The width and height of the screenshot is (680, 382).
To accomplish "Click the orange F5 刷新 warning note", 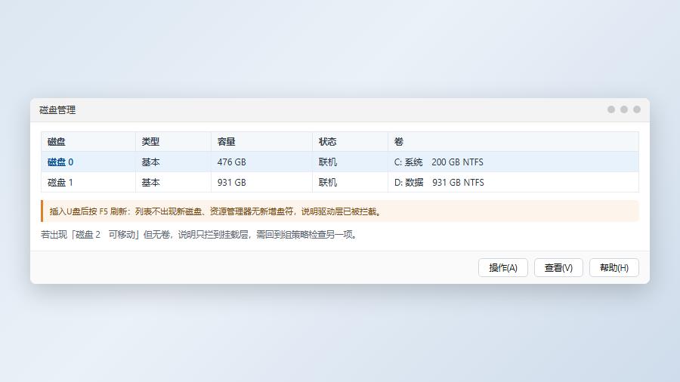I will [339, 211].
